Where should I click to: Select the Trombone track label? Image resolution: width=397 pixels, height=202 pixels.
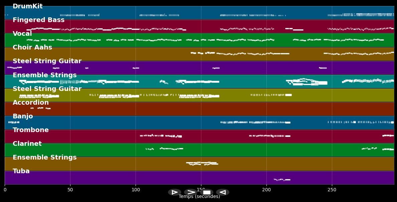[x=31, y=130]
